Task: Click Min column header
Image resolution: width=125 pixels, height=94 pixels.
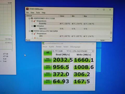Action: (77, 16)
